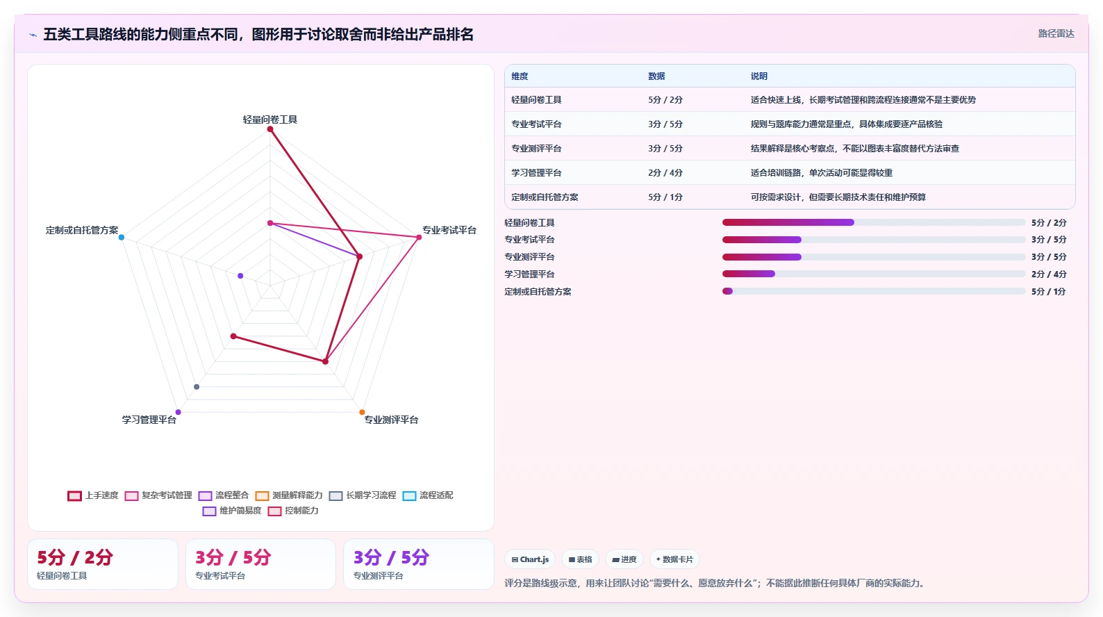Image resolution: width=1103 pixels, height=617 pixels.
Task: Click description starting 适合培训链路
Action: pos(821,173)
